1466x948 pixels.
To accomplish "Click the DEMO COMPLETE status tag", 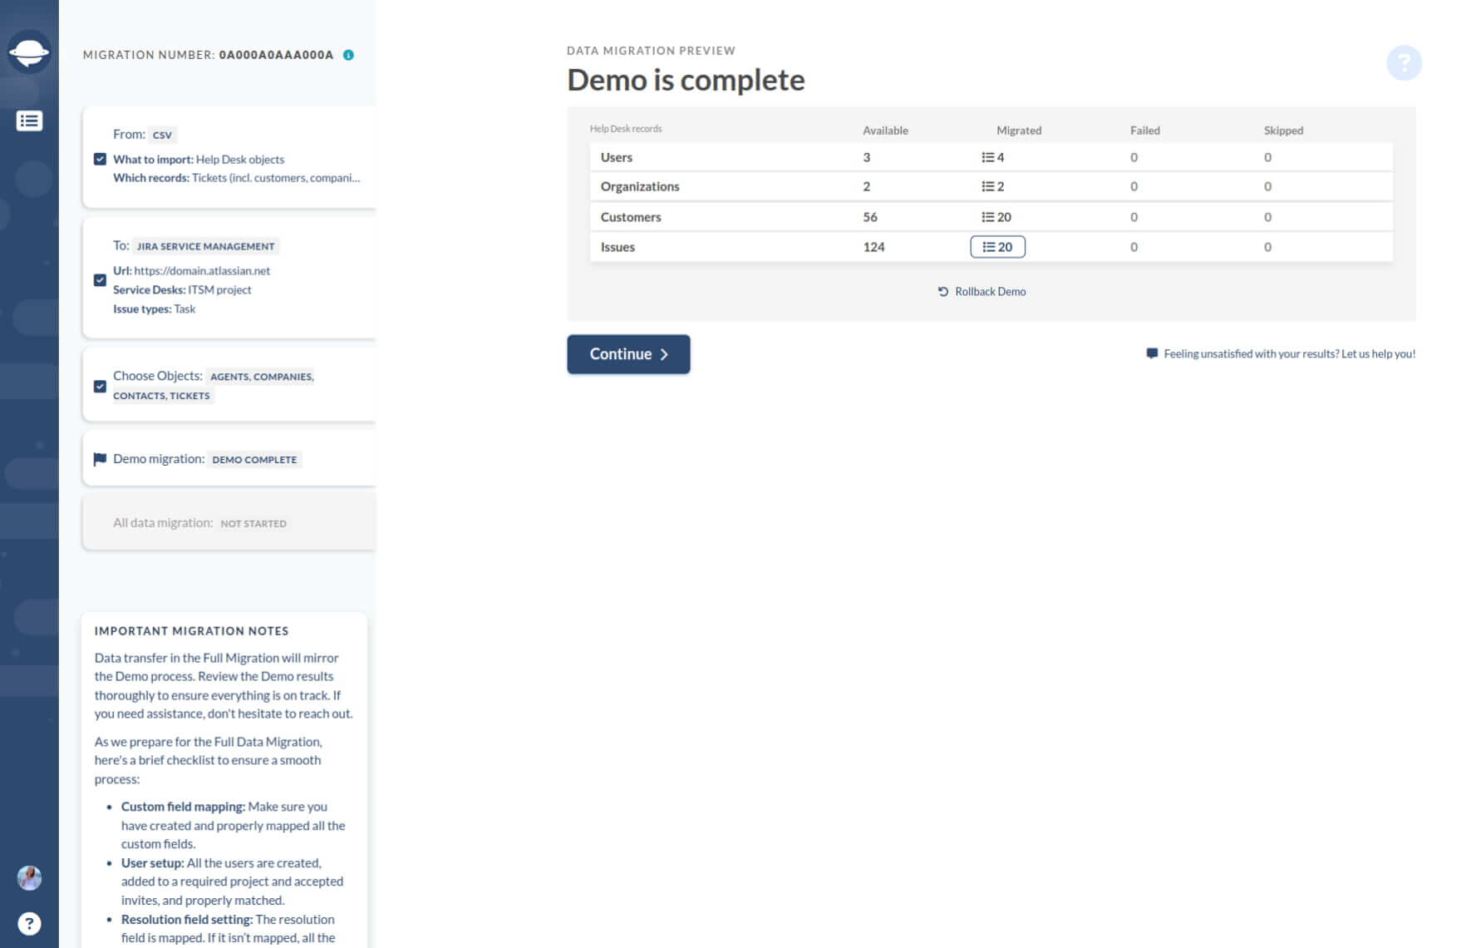I will pyautogui.click(x=254, y=459).
